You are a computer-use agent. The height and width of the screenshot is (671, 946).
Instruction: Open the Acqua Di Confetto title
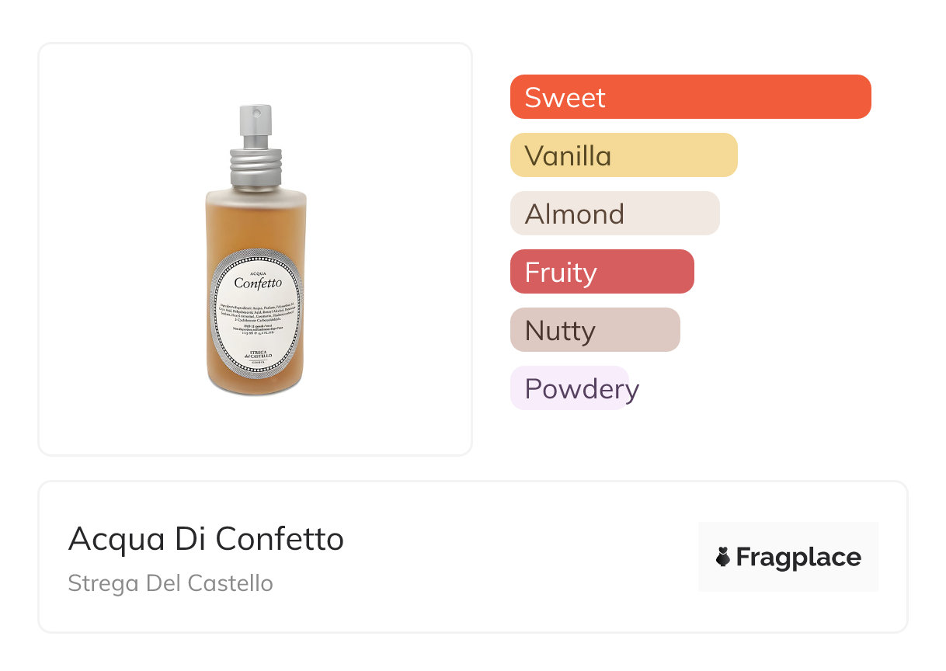(206, 538)
